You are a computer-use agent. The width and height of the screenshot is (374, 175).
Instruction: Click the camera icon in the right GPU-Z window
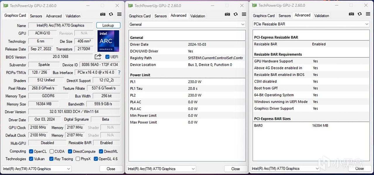(352, 14)
